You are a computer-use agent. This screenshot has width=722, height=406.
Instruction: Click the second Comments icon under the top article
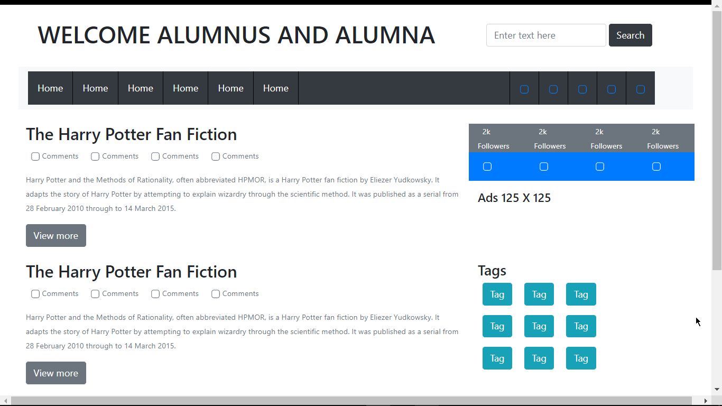coord(95,156)
